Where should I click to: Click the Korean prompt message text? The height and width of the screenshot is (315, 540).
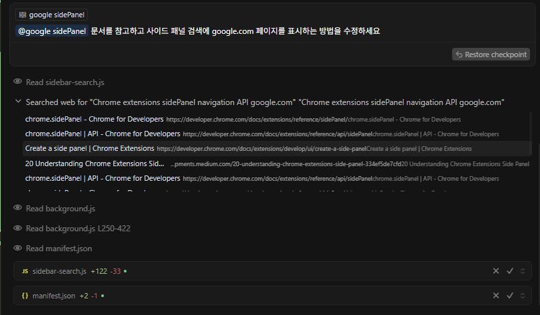pyautogui.click(x=235, y=31)
